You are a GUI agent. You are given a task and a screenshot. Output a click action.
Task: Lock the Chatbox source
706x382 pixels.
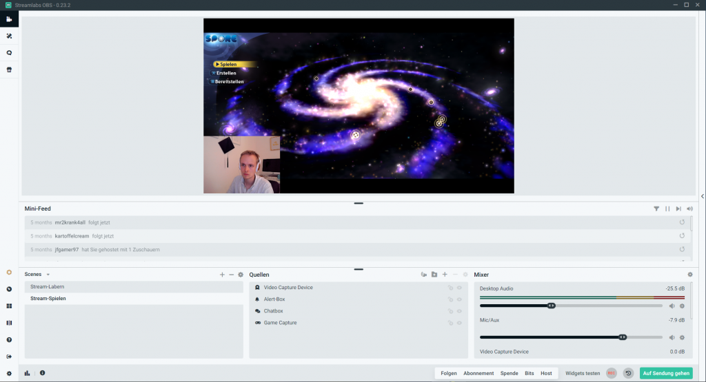pyautogui.click(x=450, y=311)
